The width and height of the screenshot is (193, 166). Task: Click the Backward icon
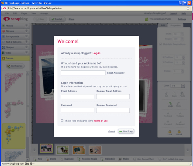(x=180, y=123)
